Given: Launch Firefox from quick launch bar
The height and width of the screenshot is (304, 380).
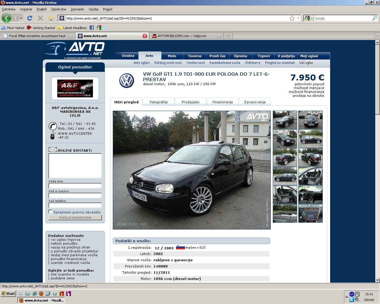Looking at the screenshot, I should tap(41, 294).
